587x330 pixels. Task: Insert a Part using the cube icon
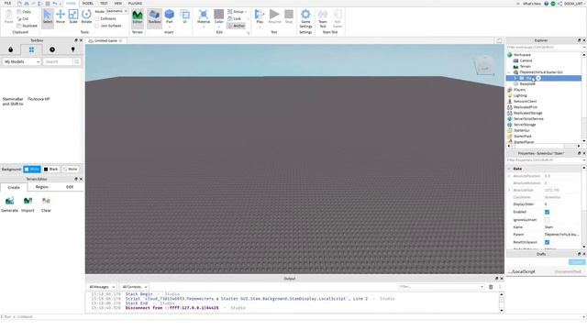169,16
